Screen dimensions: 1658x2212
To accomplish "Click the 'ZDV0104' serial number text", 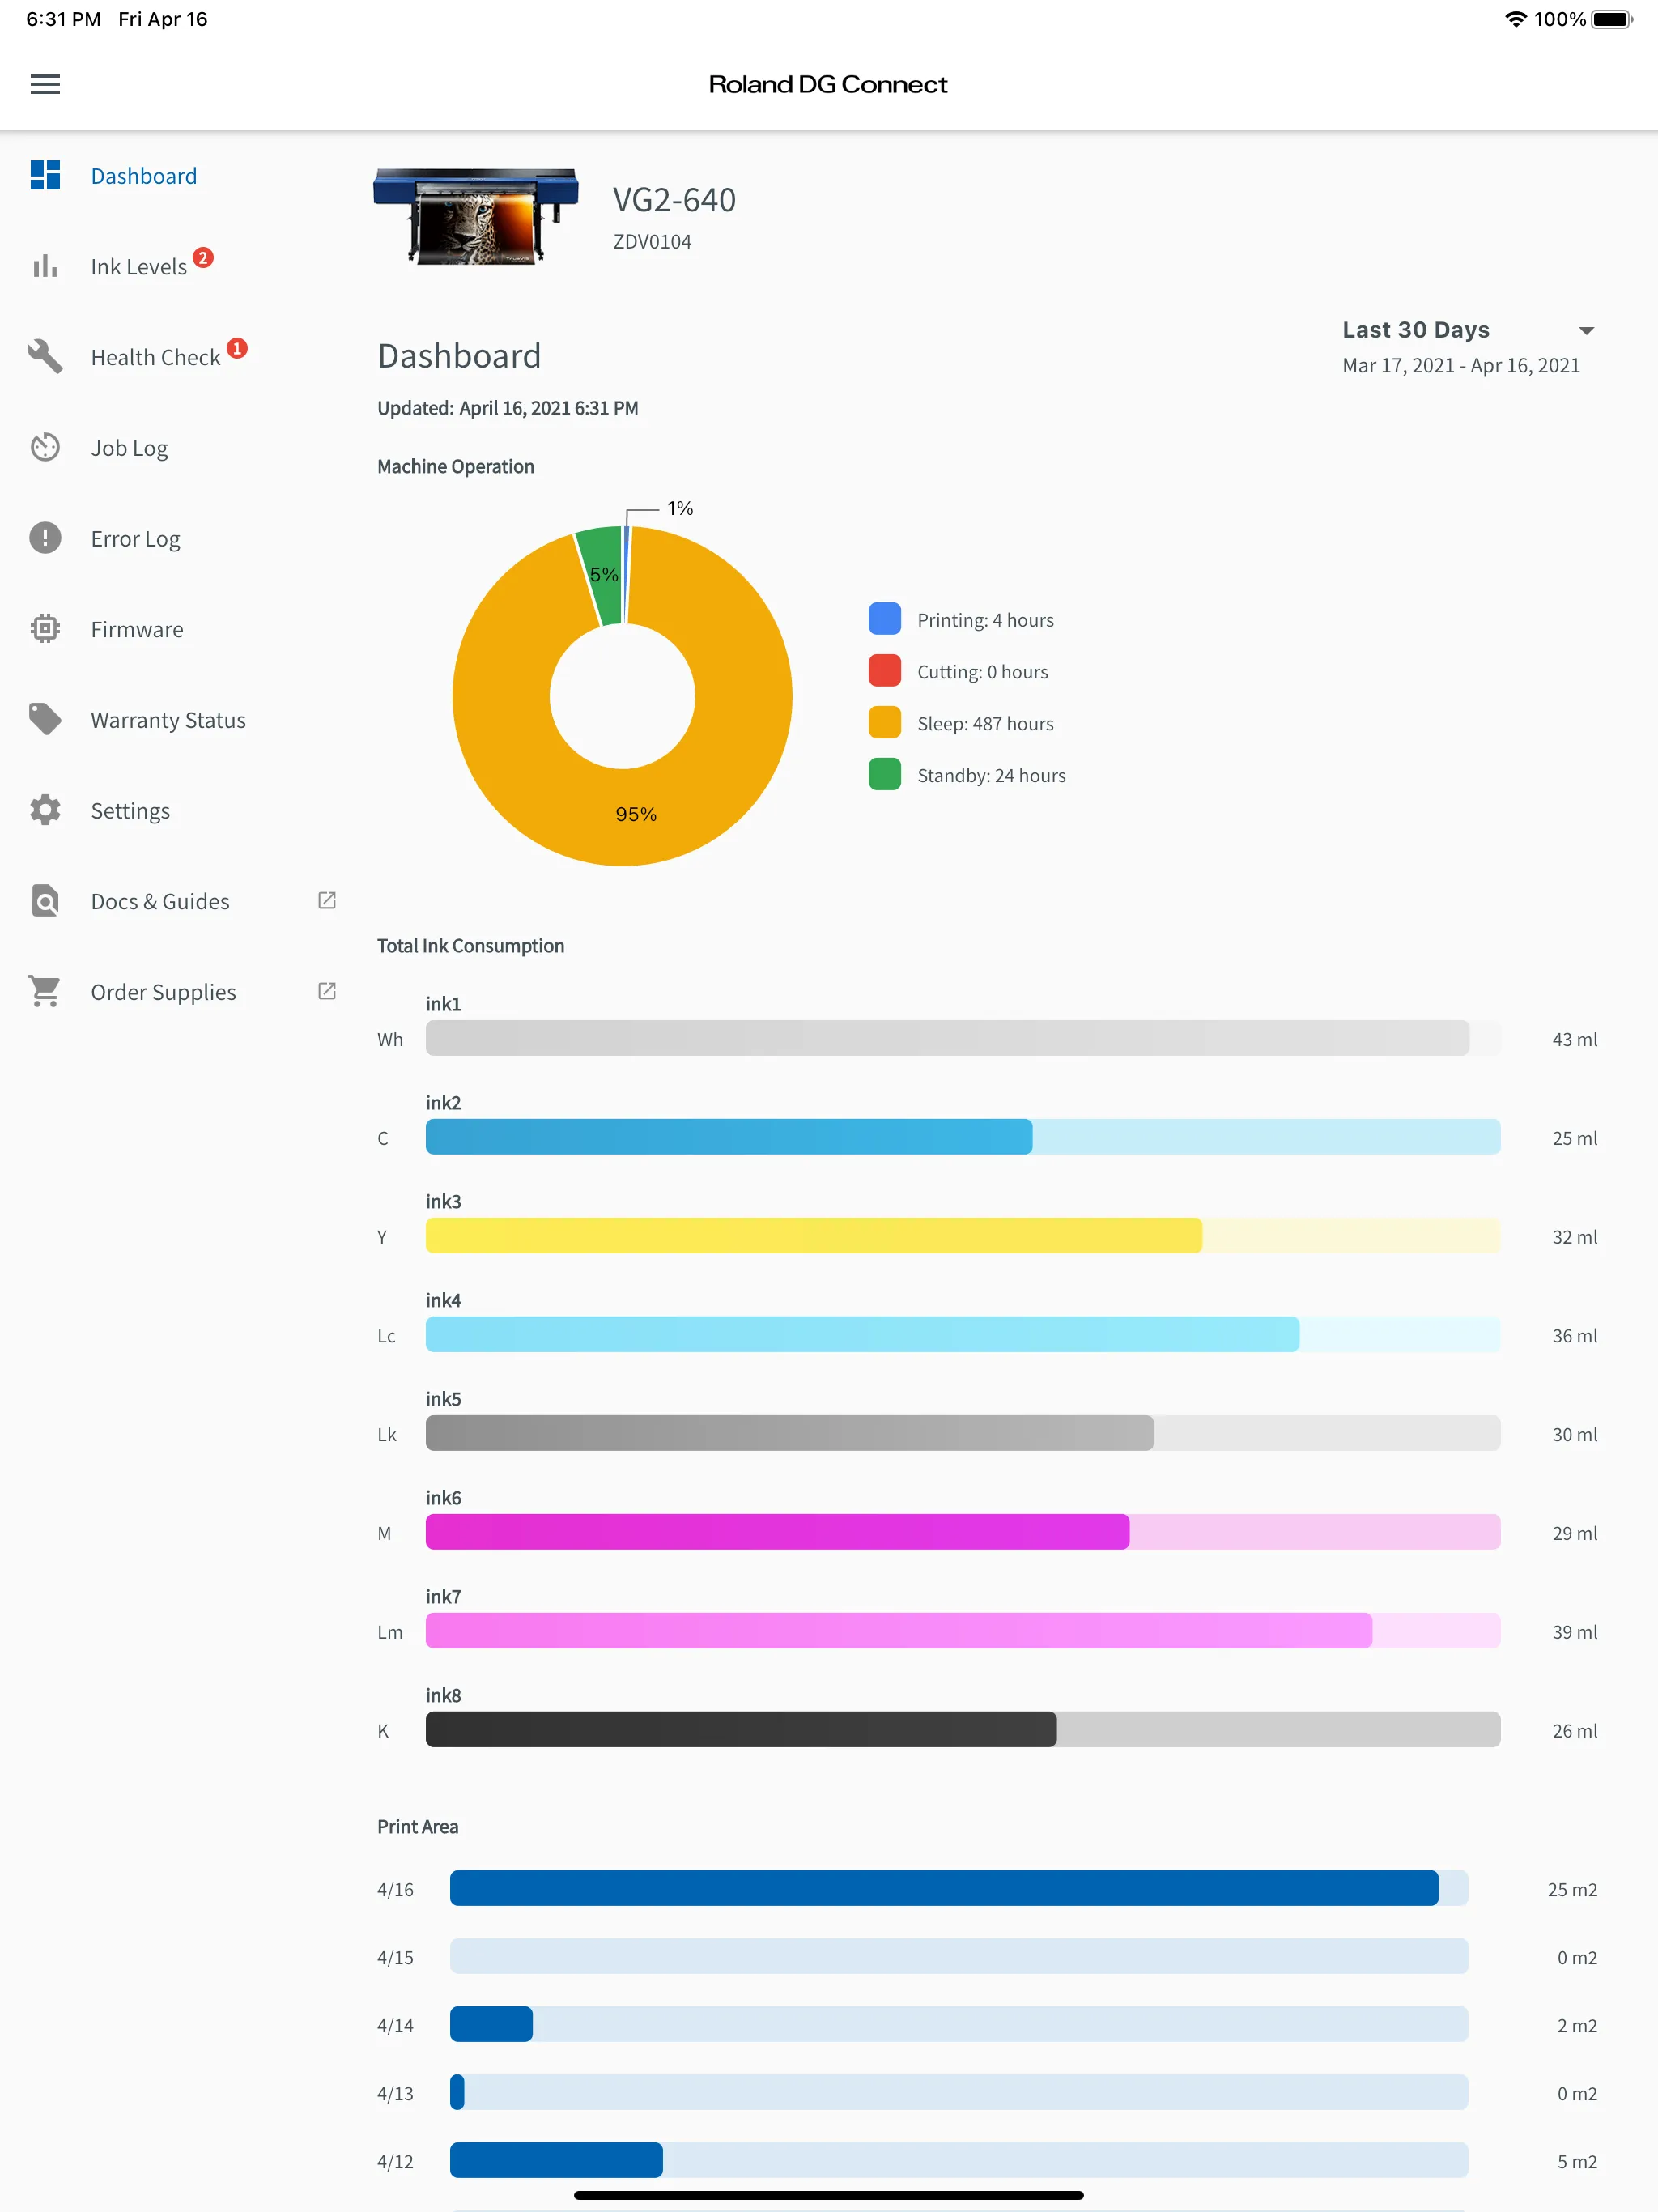I will (x=652, y=242).
